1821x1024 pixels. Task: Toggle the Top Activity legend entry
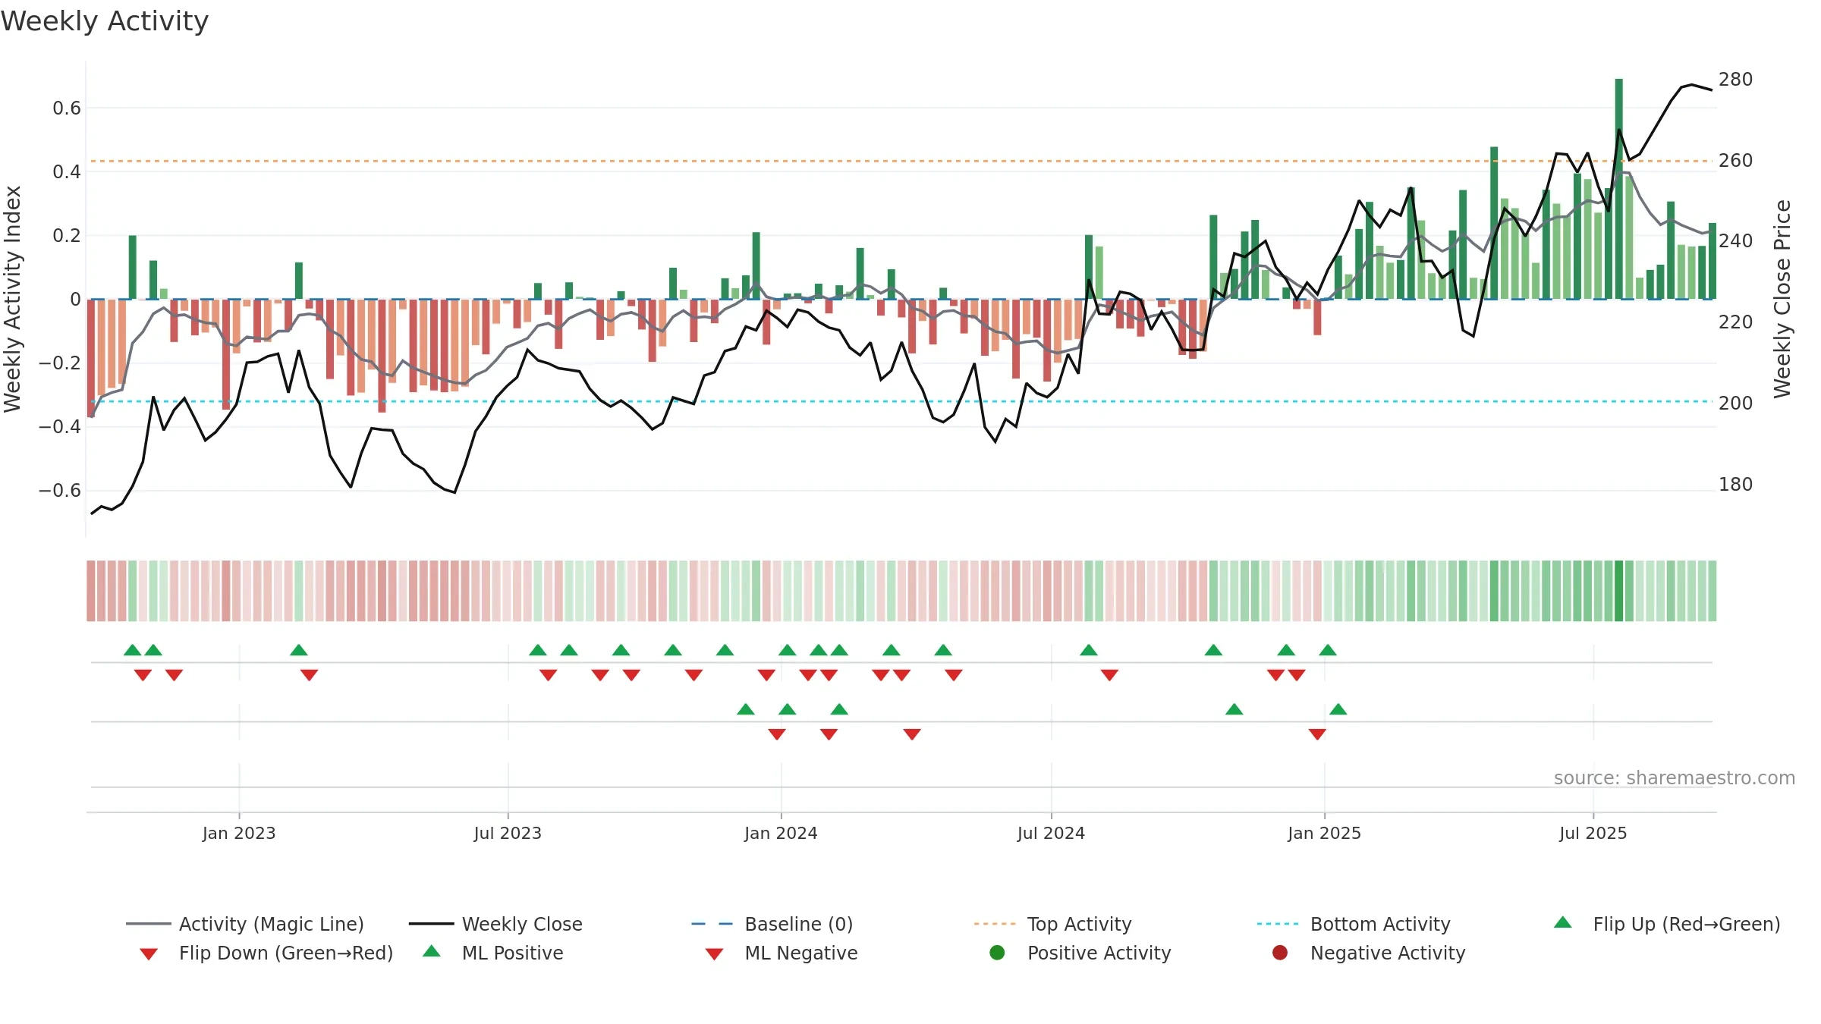click(1052, 924)
